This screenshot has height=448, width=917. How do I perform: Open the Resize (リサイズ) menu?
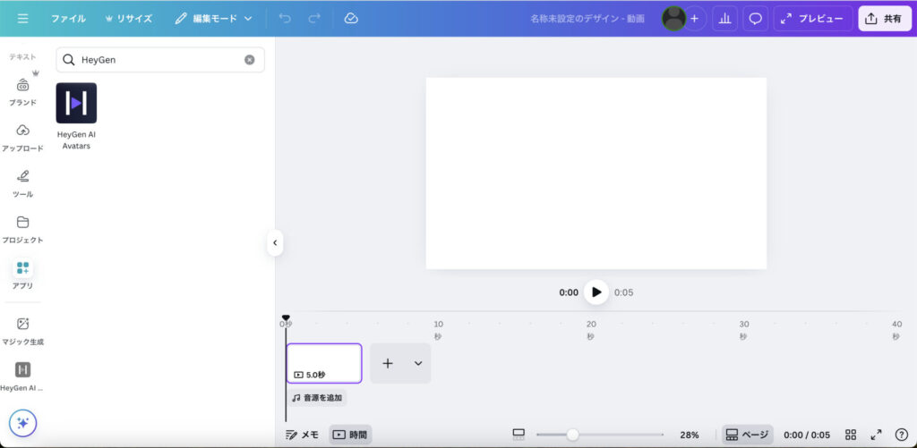click(128, 18)
